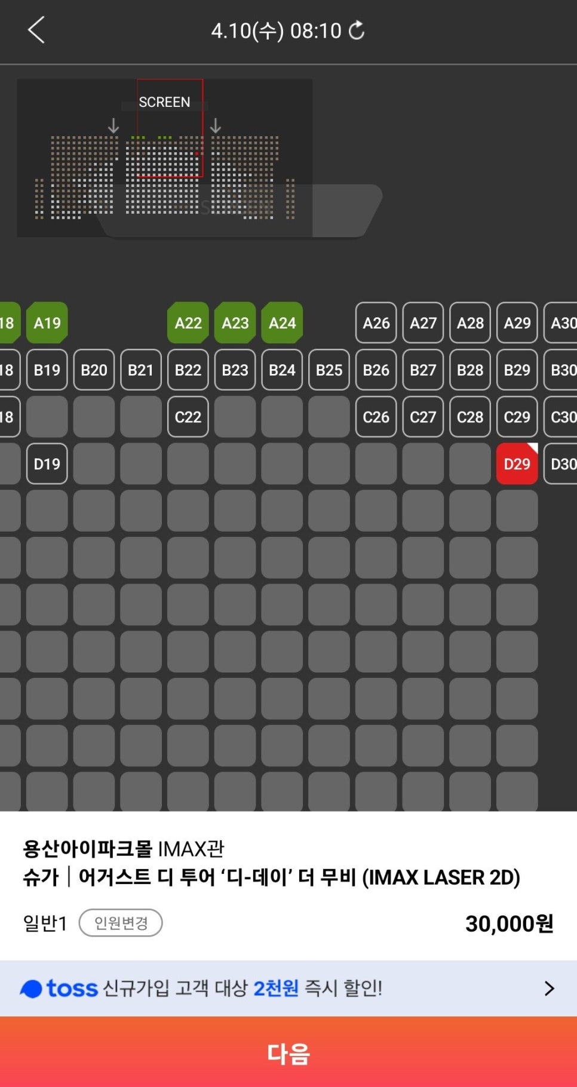577x1087 pixels.
Task: Pick seat D19
Action: [x=47, y=463]
